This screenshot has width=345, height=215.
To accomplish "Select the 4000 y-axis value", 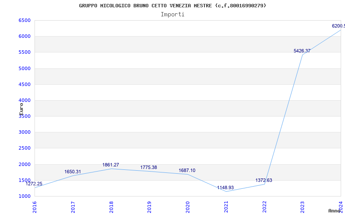I will (25, 100).
